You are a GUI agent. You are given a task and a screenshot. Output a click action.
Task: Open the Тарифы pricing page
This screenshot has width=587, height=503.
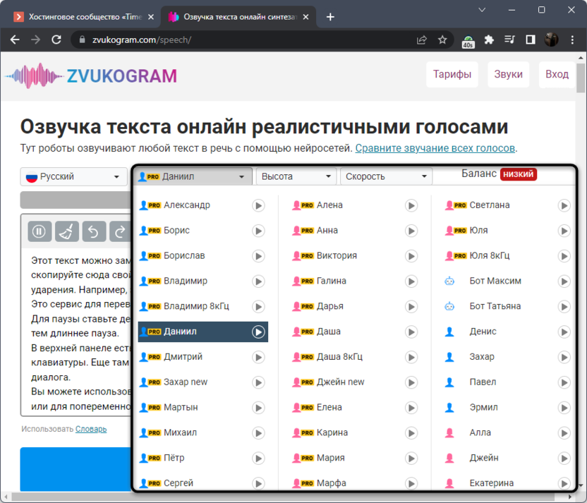pos(452,74)
